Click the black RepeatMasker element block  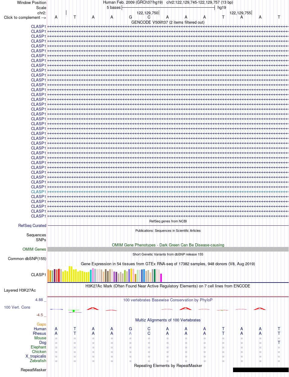(261, 370)
